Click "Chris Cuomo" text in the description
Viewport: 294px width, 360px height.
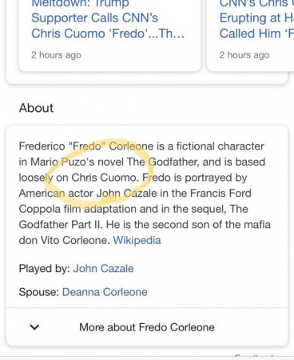(105, 178)
